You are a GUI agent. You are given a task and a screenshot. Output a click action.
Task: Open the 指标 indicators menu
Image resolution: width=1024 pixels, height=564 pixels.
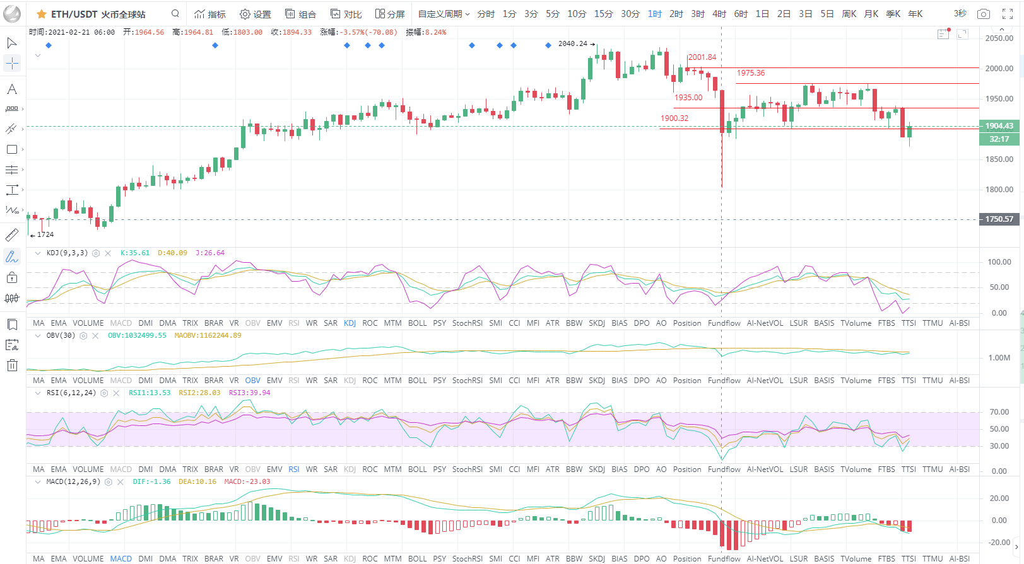pos(210,14)
